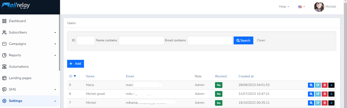Click the magnifier view icon for Micheli

pos(311,103)
